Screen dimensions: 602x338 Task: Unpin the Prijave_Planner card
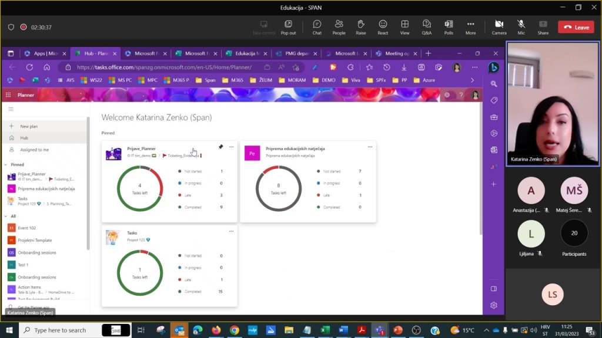pyautogui.click(x=221, y=147)
